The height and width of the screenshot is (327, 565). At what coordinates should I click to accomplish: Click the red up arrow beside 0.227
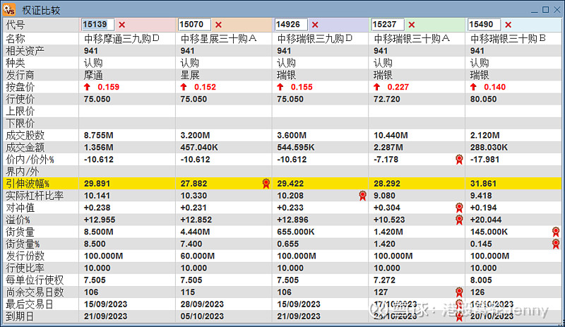(x=377, y=87)
